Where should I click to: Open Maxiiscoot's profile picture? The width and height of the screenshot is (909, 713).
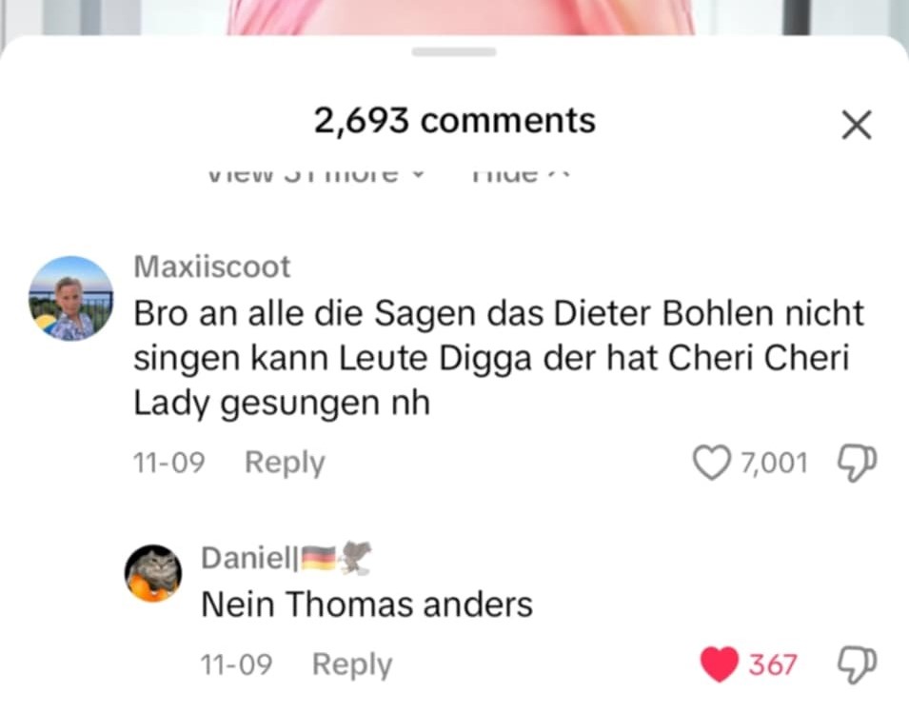[71, 298]
